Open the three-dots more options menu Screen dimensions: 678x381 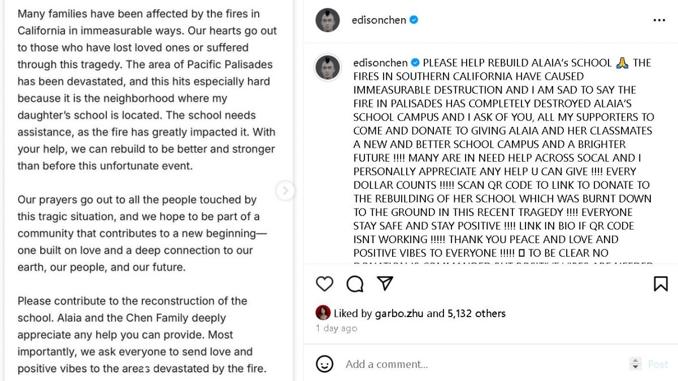659,20
